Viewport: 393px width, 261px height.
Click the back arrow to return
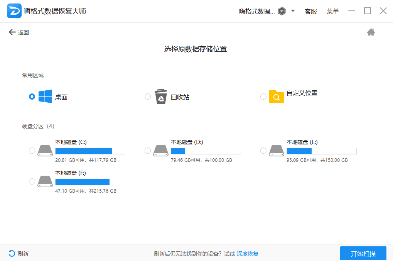point(12,32)
